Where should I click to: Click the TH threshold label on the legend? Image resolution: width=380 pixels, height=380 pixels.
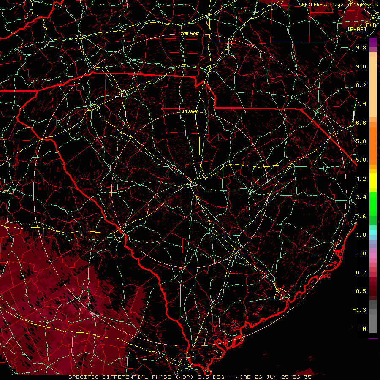click(363, 328)
